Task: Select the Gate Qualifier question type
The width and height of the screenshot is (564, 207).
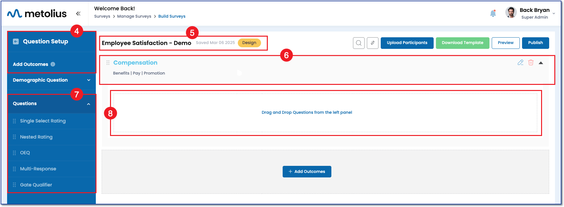Action: (36, 185)
